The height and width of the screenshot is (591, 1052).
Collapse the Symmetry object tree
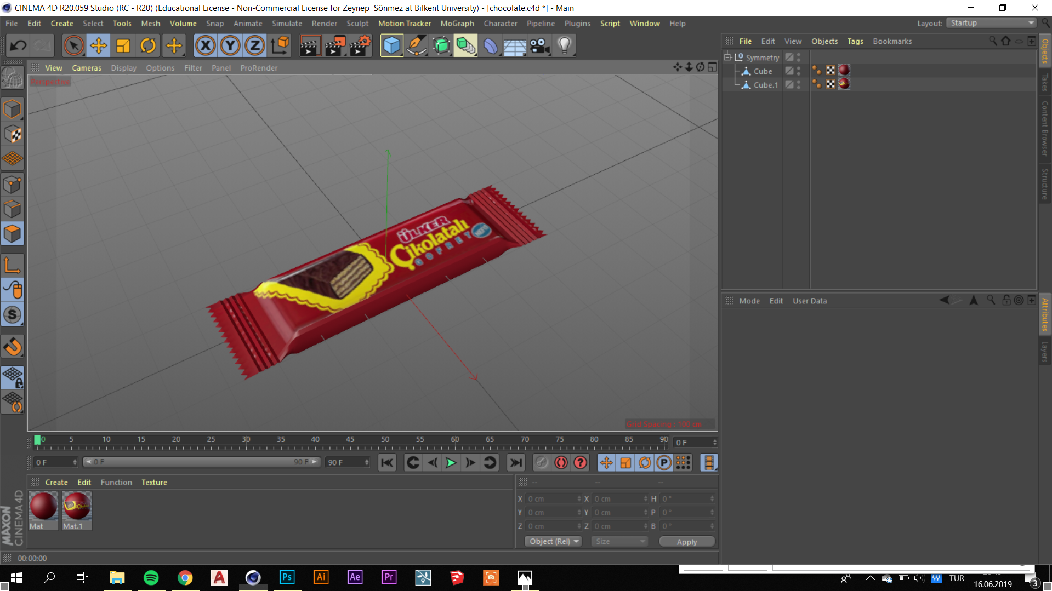[x=727, y=57]
